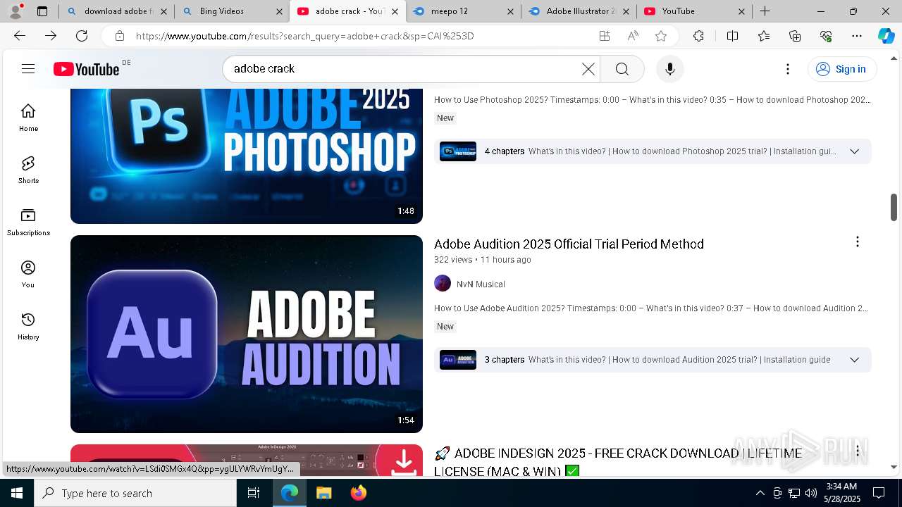Close the adobe crack YouTube tab
Viewport: 902px width, 507px height.
pyautogui.click(x=395, y=11)
